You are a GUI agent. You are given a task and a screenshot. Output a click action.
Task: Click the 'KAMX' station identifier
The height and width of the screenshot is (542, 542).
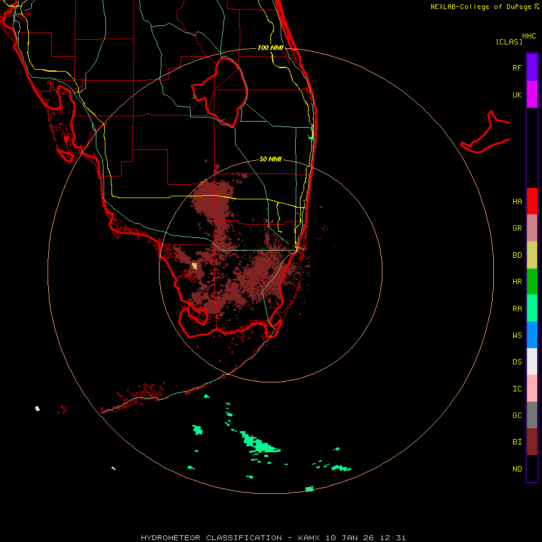(309, 538)
